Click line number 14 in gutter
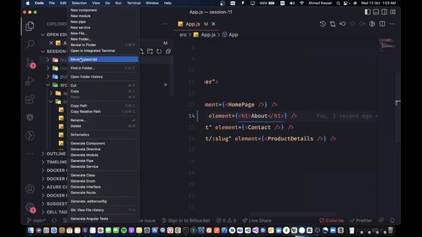Screen dimensions: 422x237 click(192, 116)
